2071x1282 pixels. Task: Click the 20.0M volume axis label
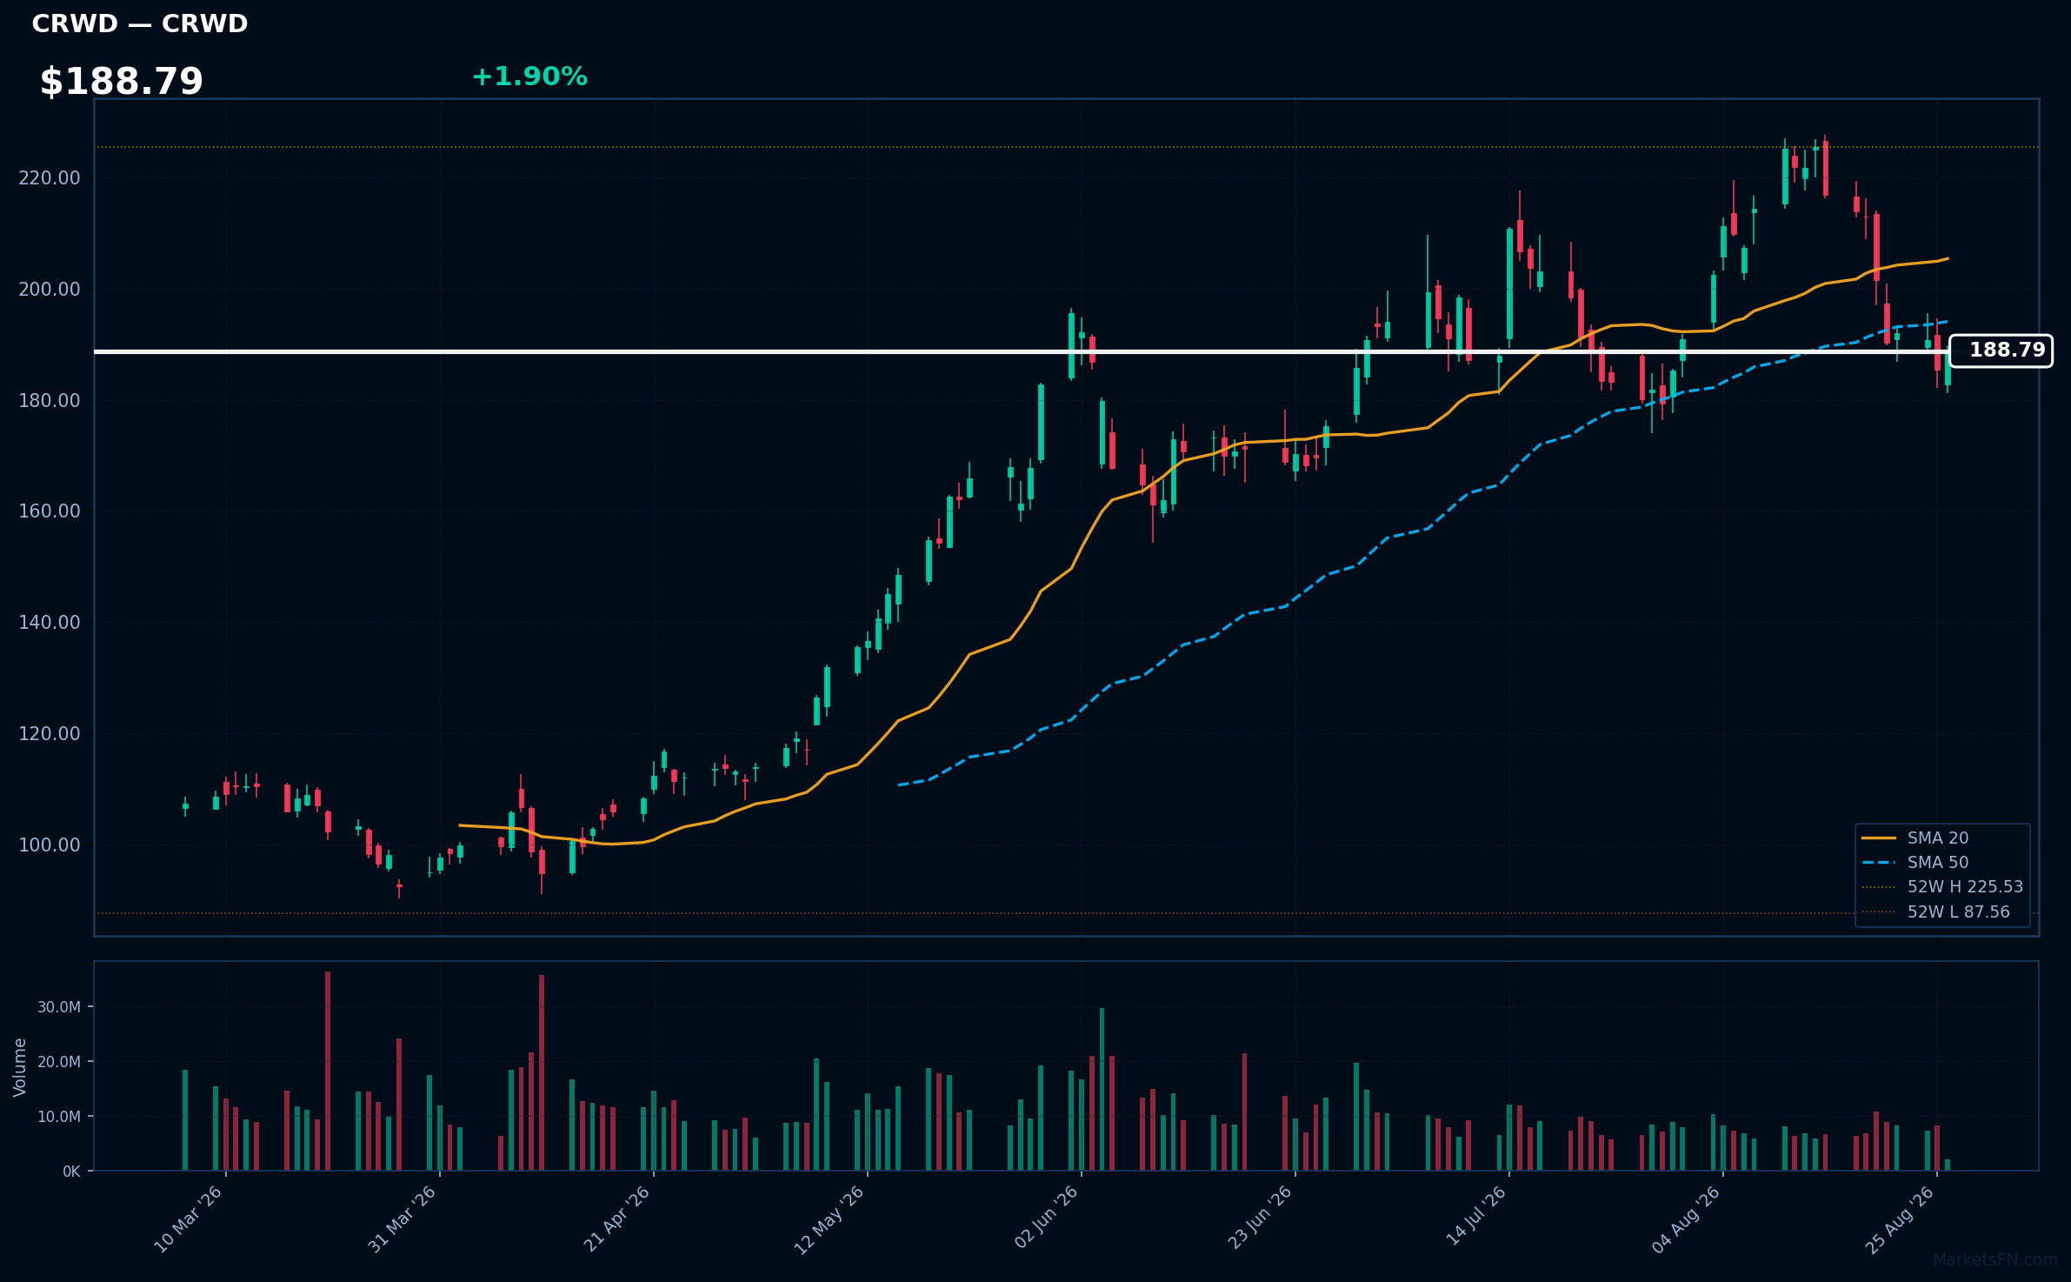point(59,1062)
